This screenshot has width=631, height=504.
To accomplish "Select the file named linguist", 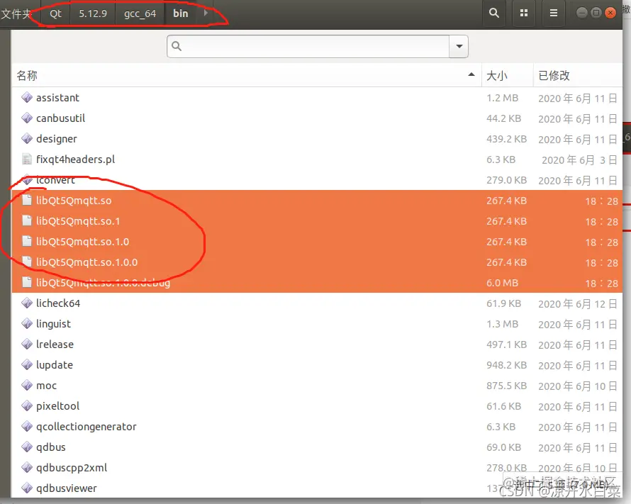I will tap(317, 323).
